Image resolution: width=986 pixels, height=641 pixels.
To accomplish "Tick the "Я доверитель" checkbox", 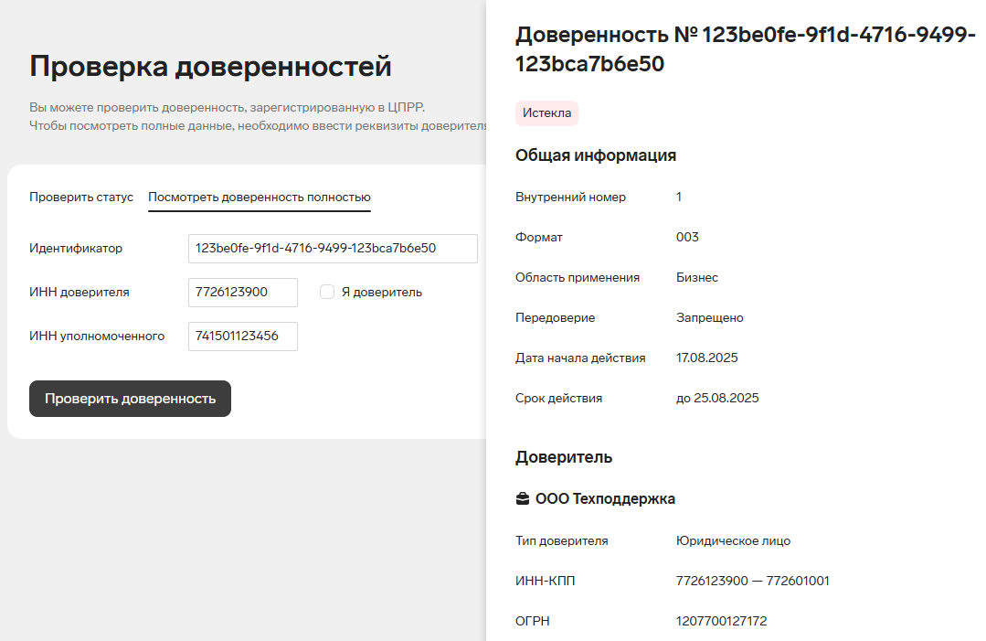I will [327, 292].
